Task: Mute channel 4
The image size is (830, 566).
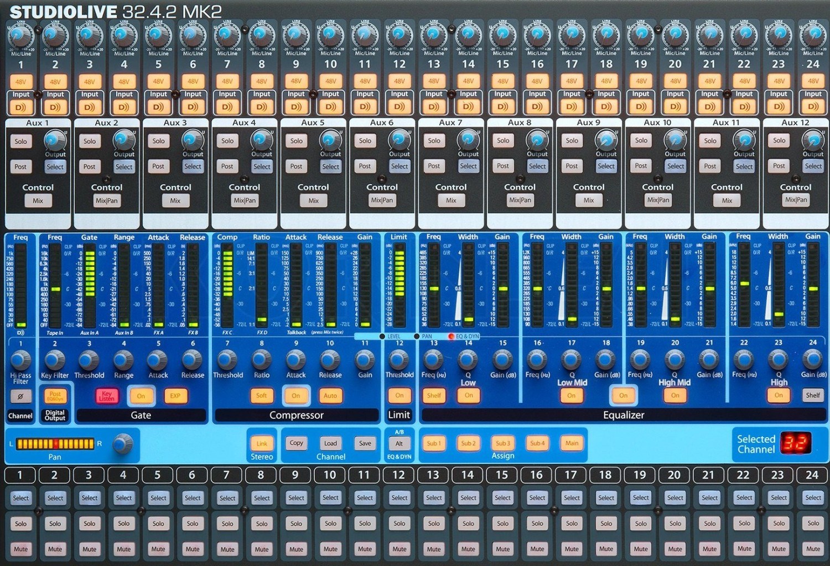Action: (124, 549)
